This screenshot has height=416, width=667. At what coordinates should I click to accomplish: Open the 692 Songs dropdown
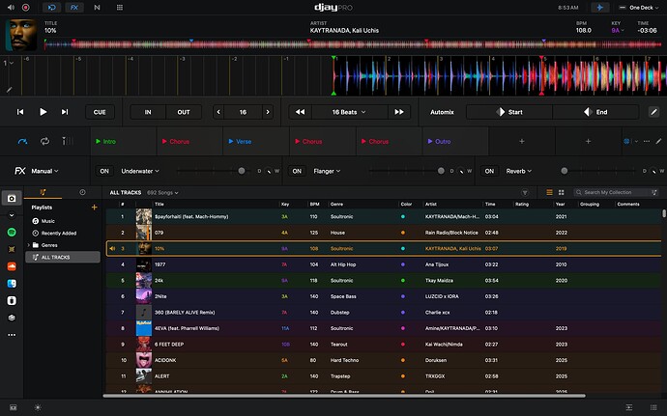(x=162, y=193)
